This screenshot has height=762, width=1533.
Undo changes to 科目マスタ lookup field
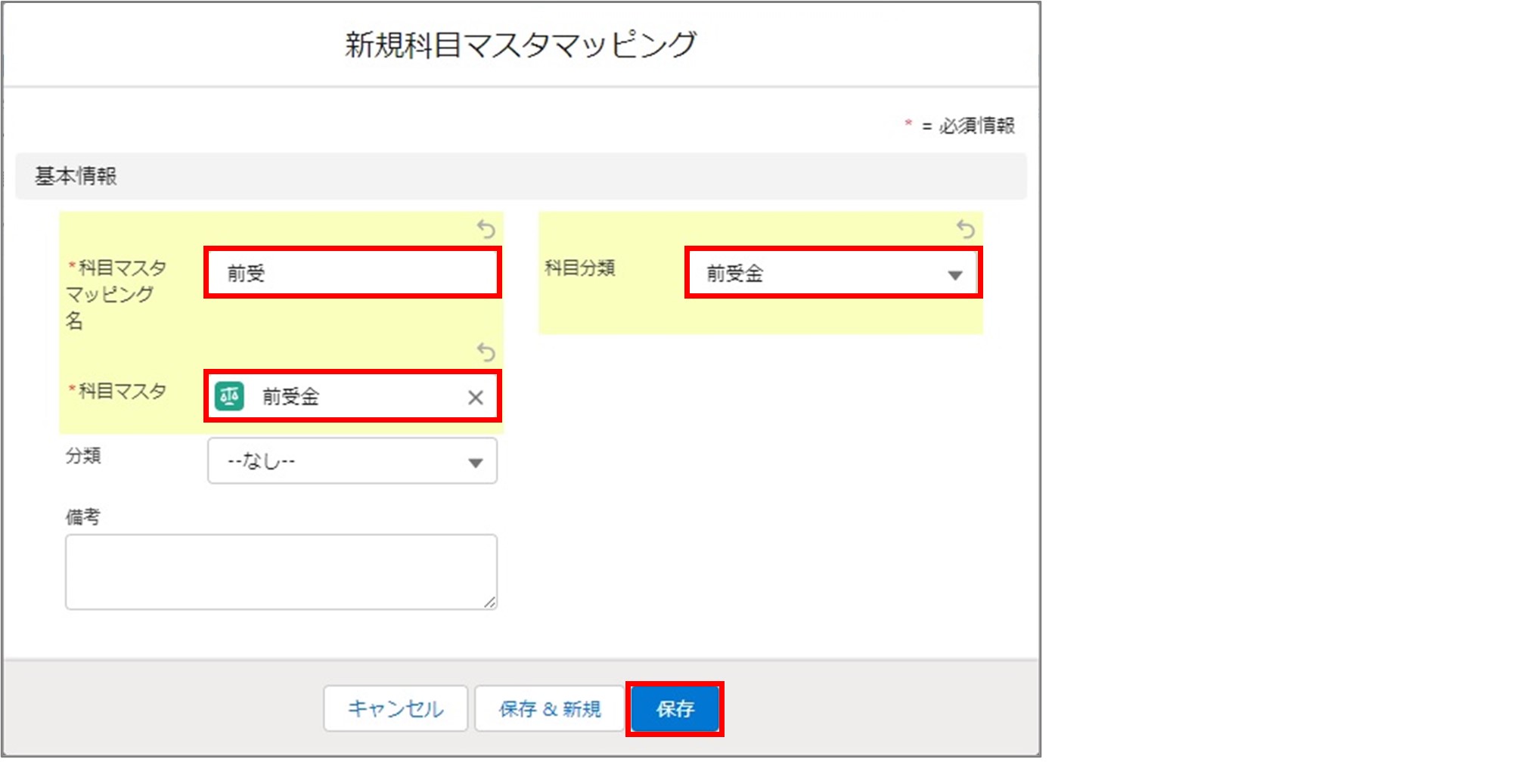[486, 352]
